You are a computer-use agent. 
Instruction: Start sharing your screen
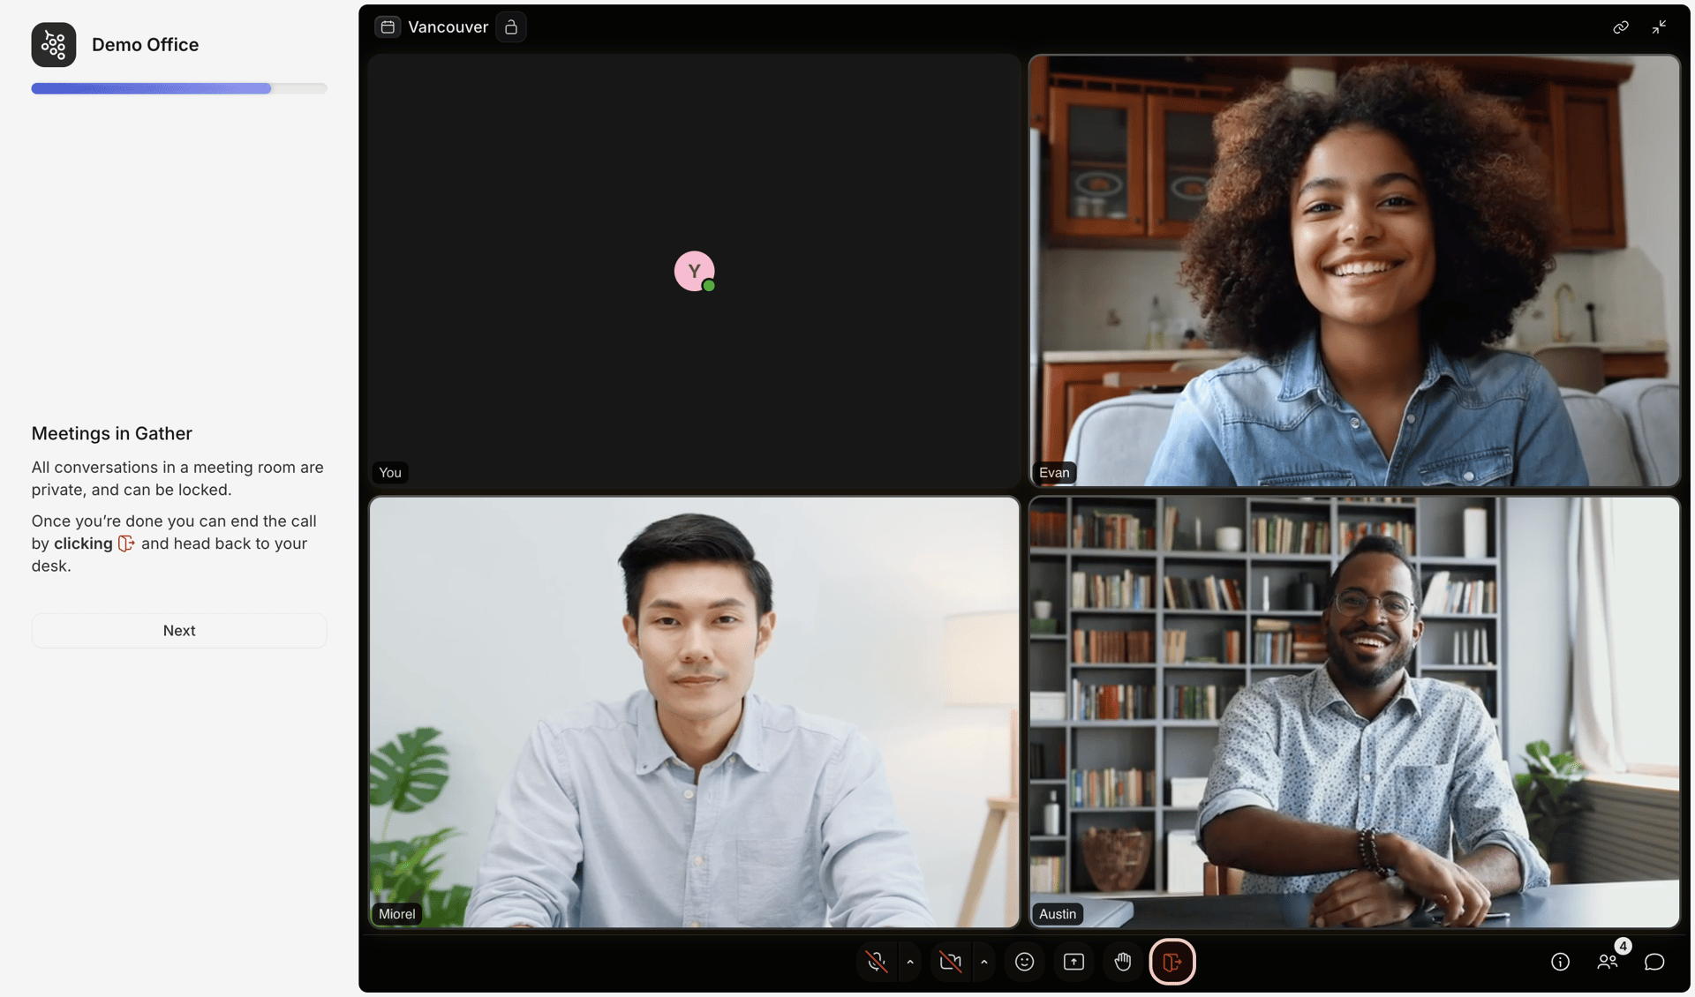(x=1073, y=962)
